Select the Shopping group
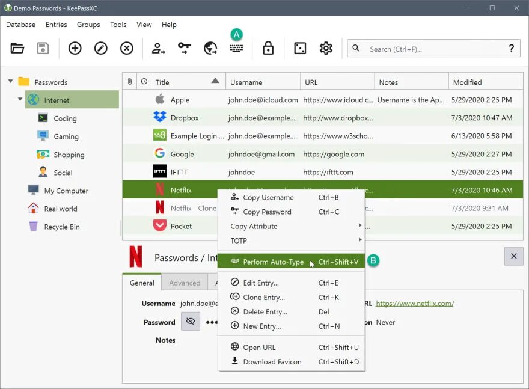The image size is (529, 389). click(69, 155)
